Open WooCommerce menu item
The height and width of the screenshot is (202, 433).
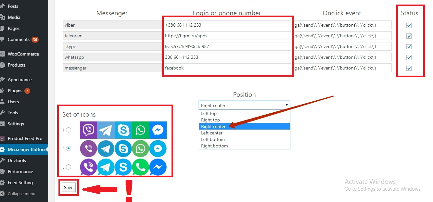click(23, 54)
